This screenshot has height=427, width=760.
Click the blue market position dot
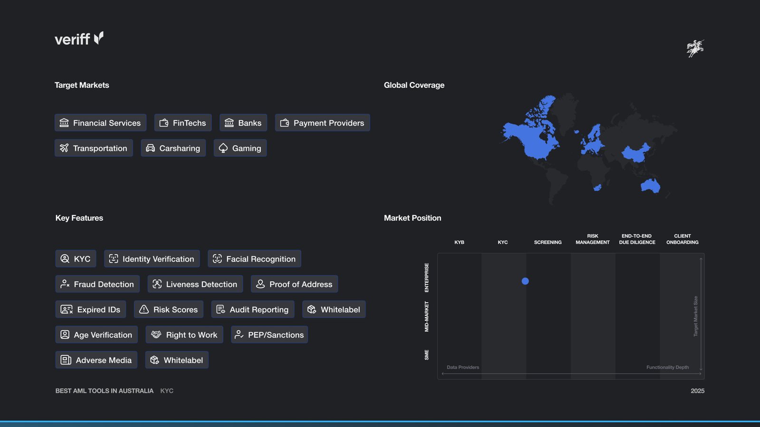(x=525, y=281)
